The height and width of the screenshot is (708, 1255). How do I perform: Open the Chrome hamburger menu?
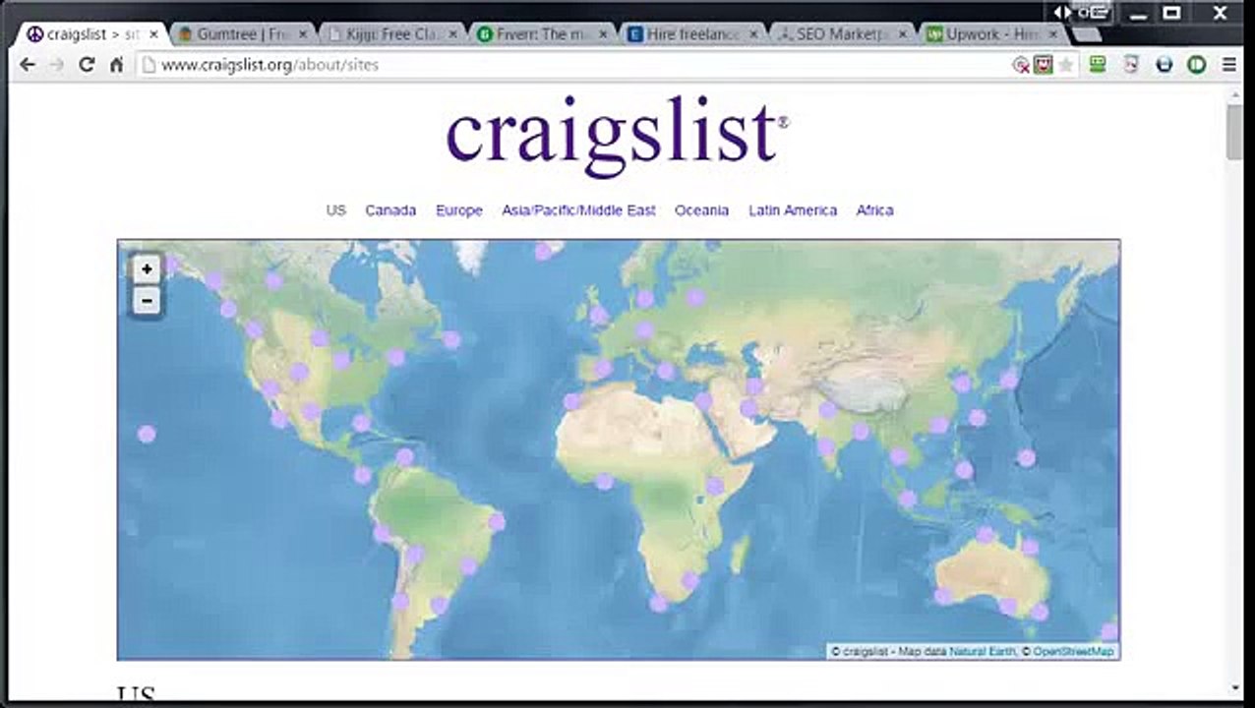click(1229, 65)
